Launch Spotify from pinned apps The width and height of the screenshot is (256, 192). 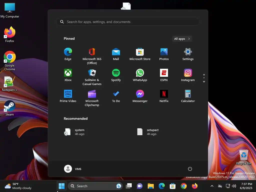[x=116, y=75]
